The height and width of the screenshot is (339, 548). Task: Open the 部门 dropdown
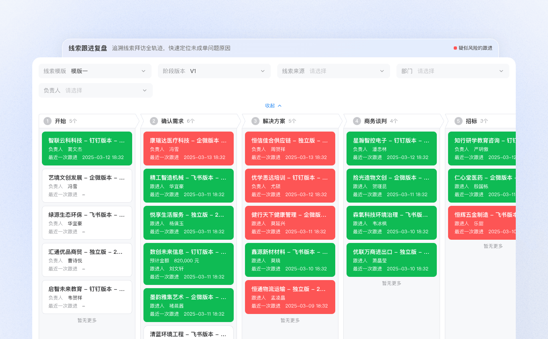tap(453, 71)
